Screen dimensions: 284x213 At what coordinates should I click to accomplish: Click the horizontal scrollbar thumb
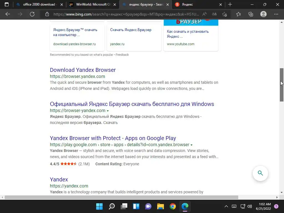click(121, 197)
